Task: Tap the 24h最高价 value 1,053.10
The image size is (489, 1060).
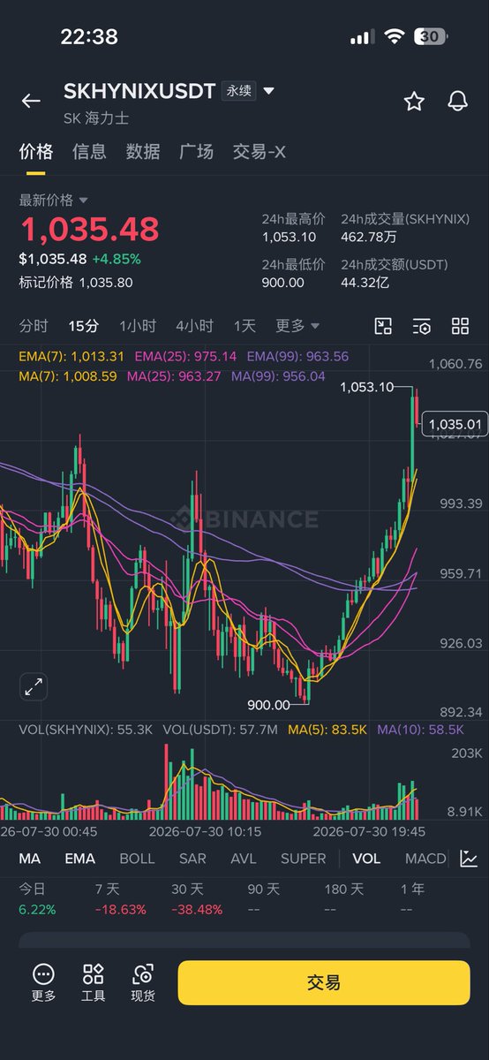Action: point(289,237)
